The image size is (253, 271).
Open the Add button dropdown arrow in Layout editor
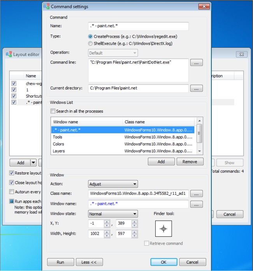coord(33,163)
